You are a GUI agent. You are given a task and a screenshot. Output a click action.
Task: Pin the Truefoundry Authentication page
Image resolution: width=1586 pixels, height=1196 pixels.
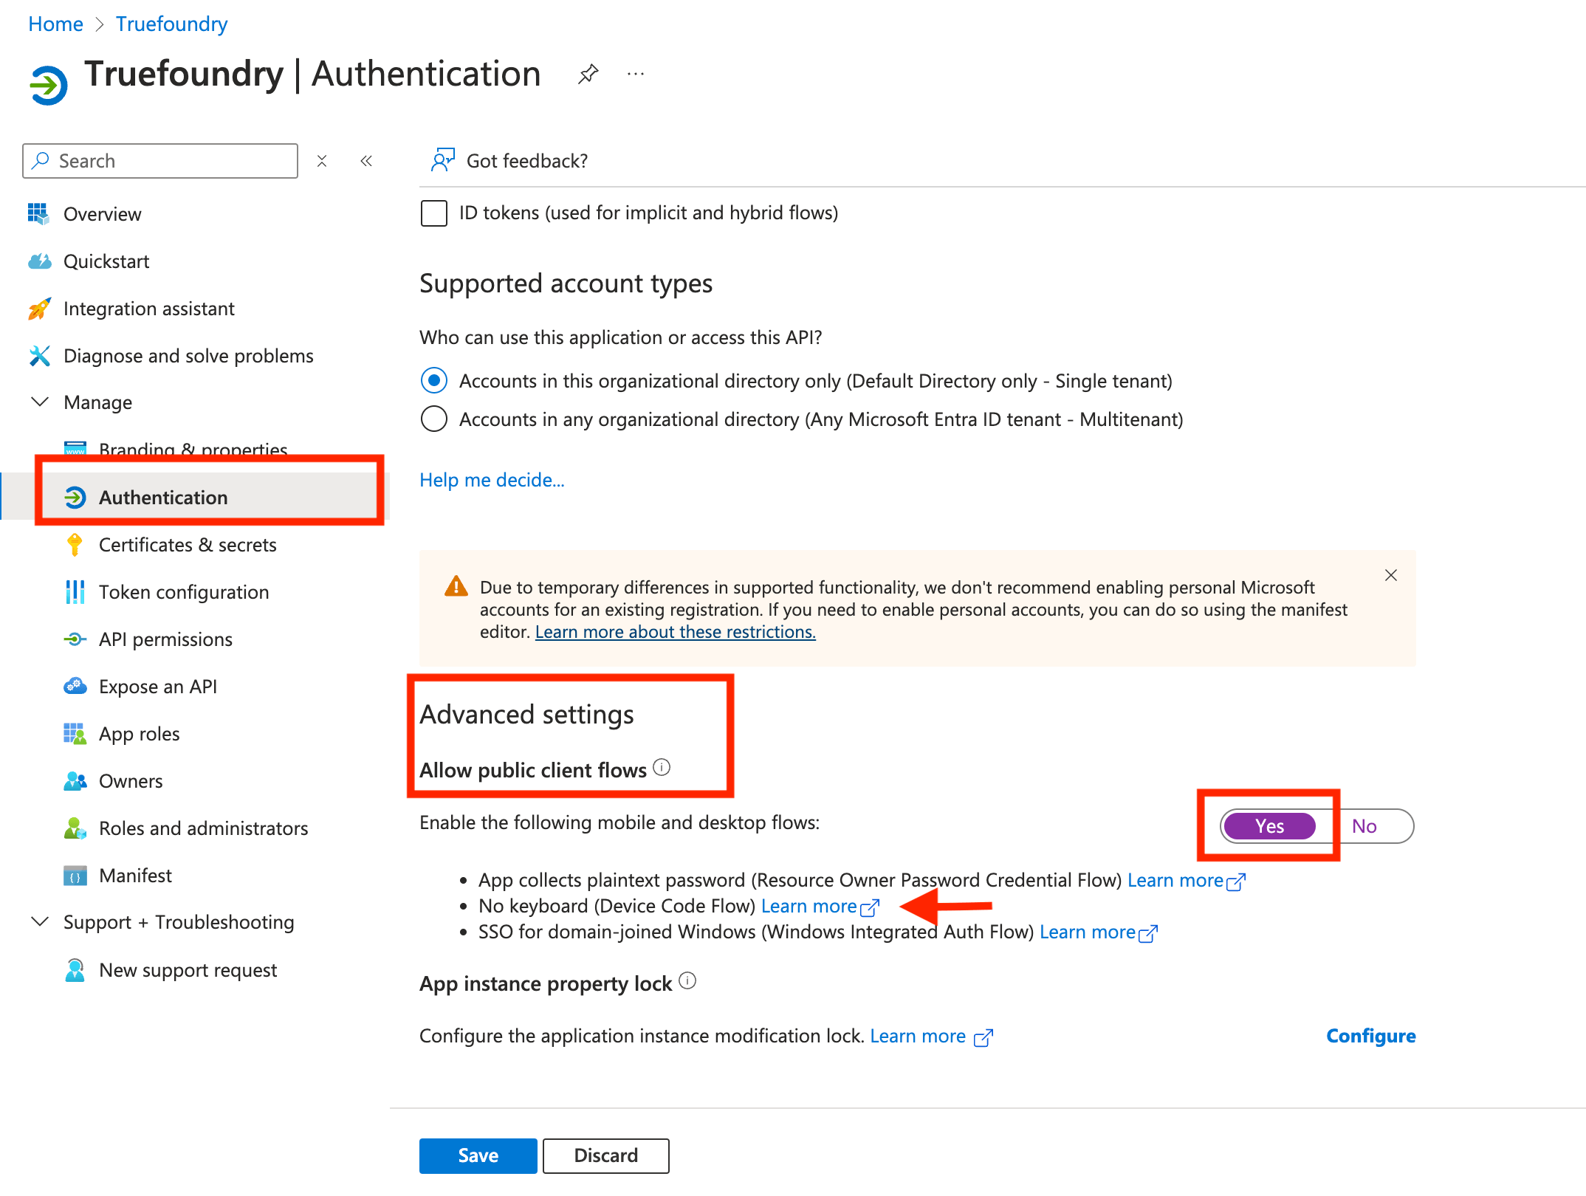(x=588, y=74)
